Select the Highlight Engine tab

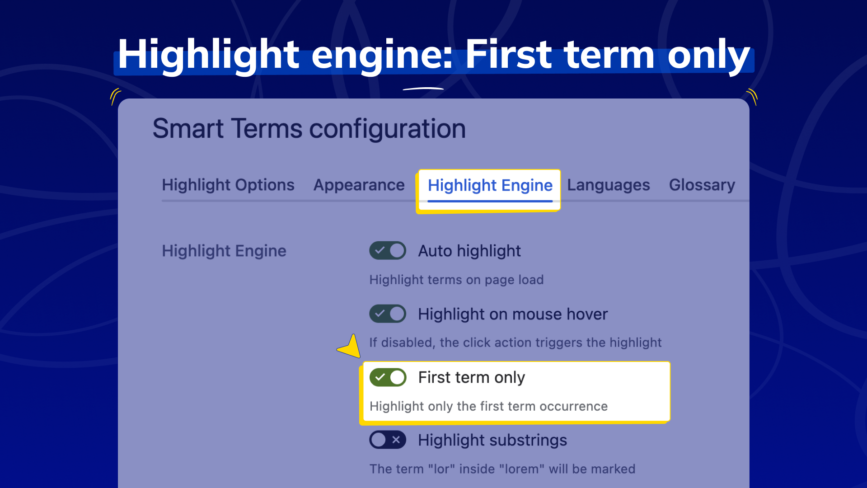click(x=490, y=186)
